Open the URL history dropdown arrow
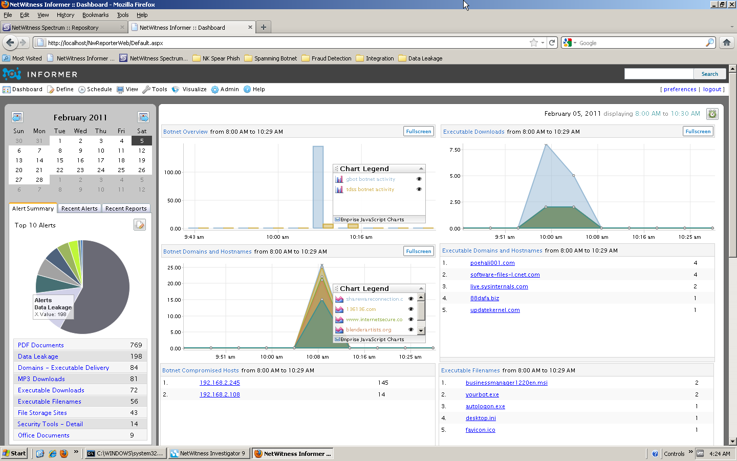The height and width of the screenshot is (461, 737). click(x=543, y=43)
